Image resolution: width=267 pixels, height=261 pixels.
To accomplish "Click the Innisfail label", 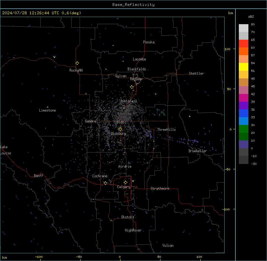I will click(x=129, y=101).
